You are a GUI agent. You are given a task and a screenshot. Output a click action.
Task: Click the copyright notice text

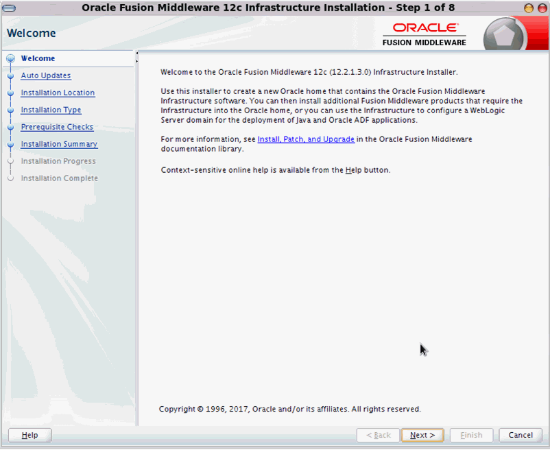pyautogui.click(x=289, y=410)
